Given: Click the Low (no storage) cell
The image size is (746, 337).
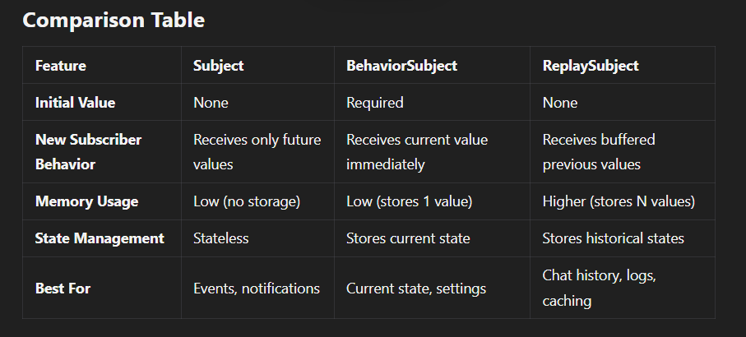Looking at the screenshot, I should click(x=248, y=201).
